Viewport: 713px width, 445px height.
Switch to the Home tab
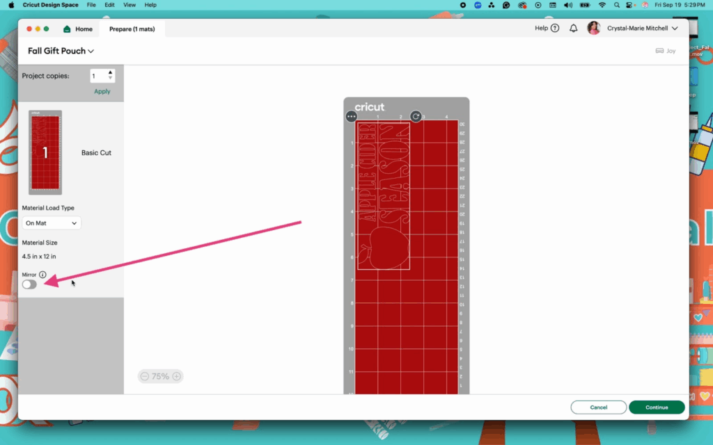tap(78, 29)
